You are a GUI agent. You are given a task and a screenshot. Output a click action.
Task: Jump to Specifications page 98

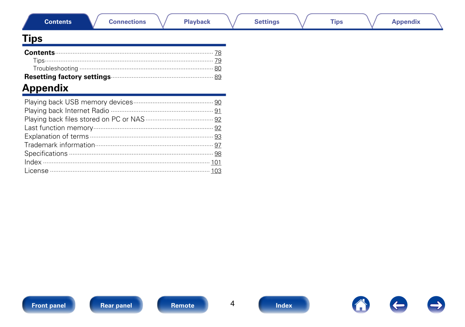218,154
